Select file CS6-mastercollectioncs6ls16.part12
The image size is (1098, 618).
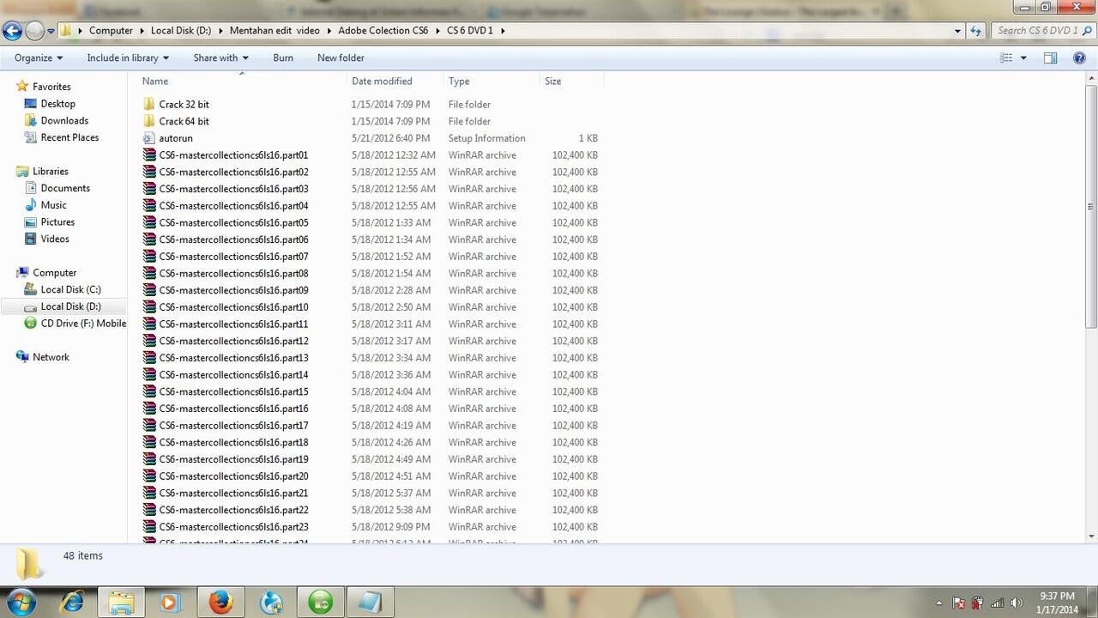233,341
